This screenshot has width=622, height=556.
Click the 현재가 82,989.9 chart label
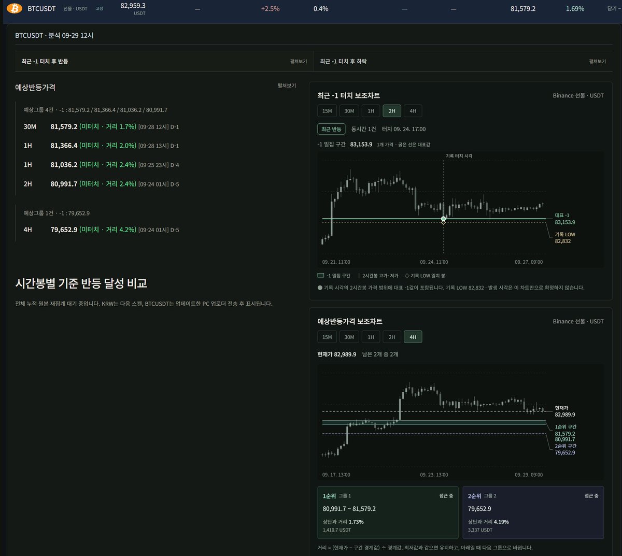point(564,411)
